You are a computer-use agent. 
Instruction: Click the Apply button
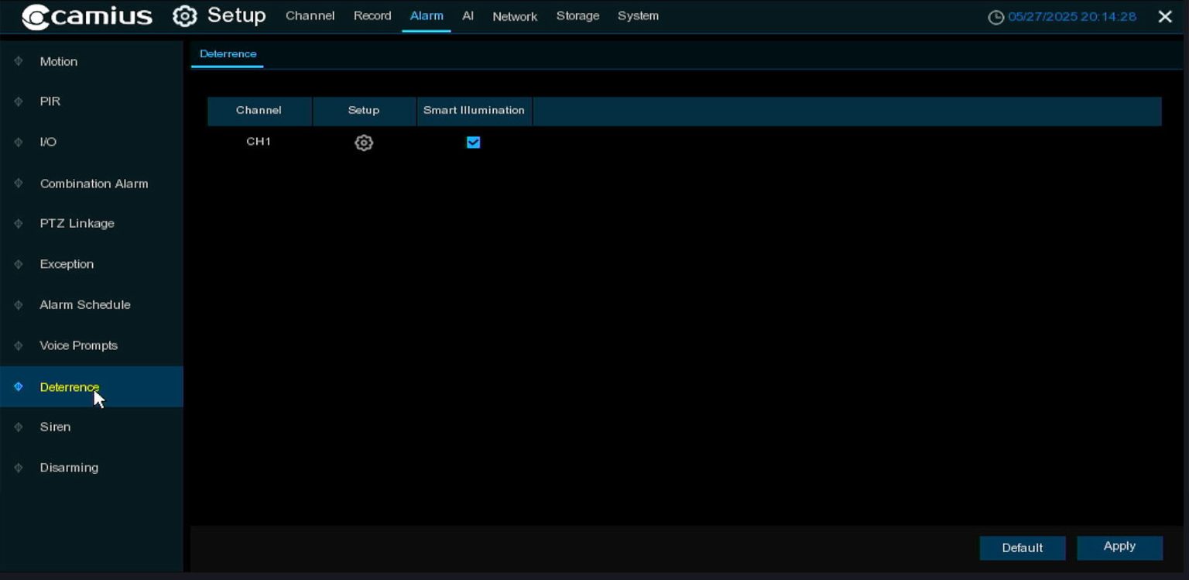click(x=1119, y=547)
